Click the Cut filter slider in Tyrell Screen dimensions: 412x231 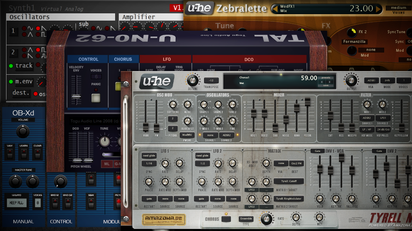(x=330, y=116)
